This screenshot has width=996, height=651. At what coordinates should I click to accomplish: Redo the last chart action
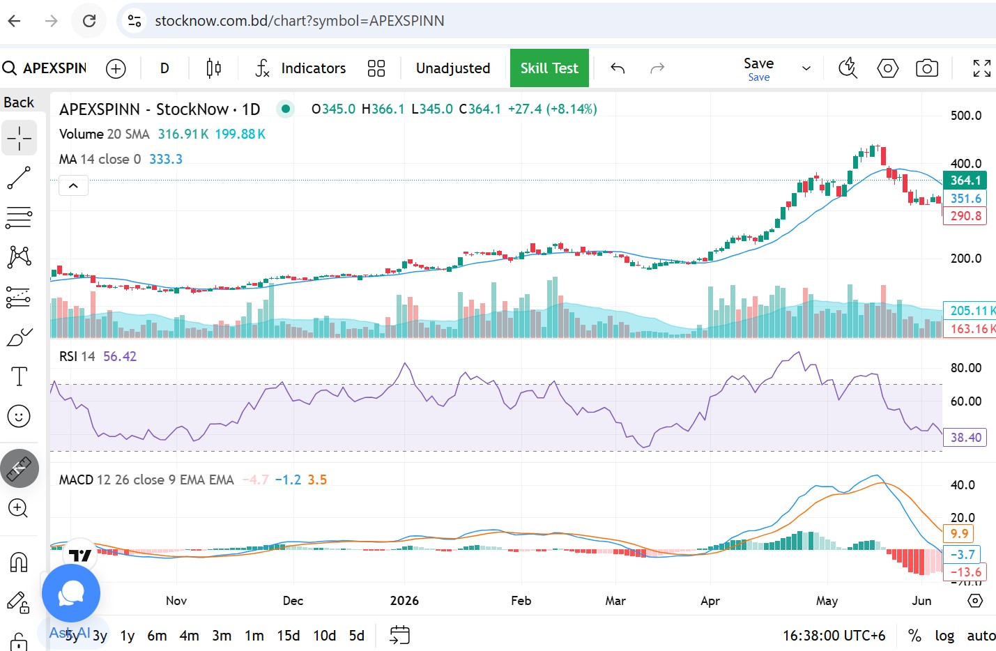(x=657, y=68)
